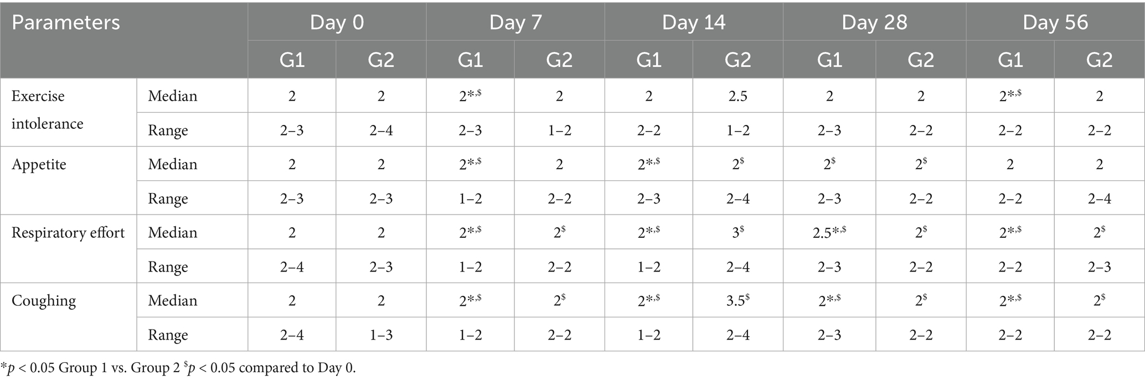Select the Exercise intolerance Day 0 G2 range 2–4
This screenshot has width=1145, height=381.
tap(381, 131)
